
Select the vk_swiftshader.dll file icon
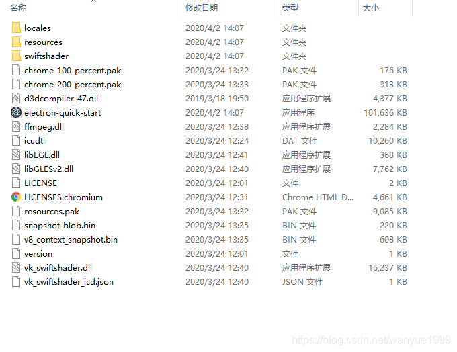[16, 268]
